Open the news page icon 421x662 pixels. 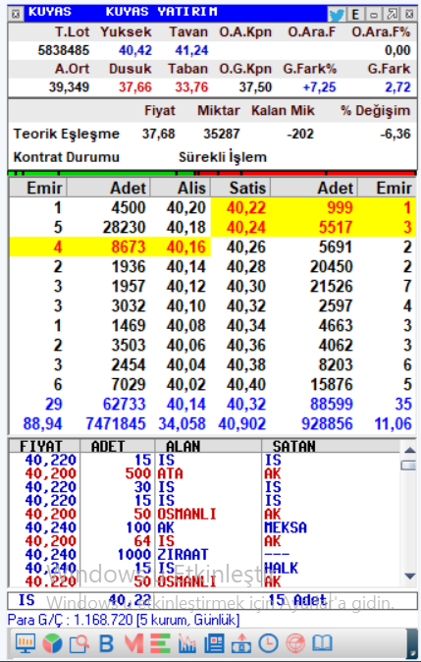[x=214, y=643]
